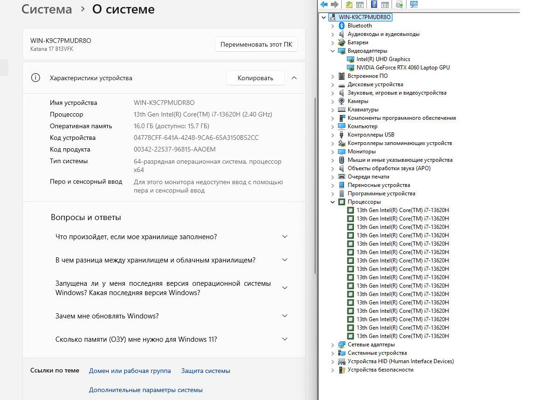
Task: Select NVIDIA GeForce RTX 4060 Laptop GPU
Action: click(x=403, y=68)
